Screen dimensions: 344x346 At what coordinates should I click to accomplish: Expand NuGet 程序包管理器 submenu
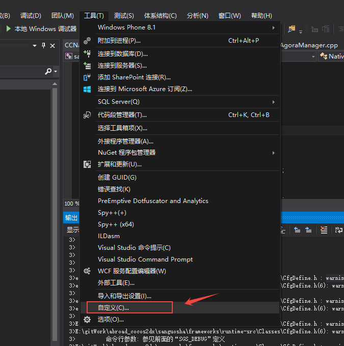[x=180, y=153]
